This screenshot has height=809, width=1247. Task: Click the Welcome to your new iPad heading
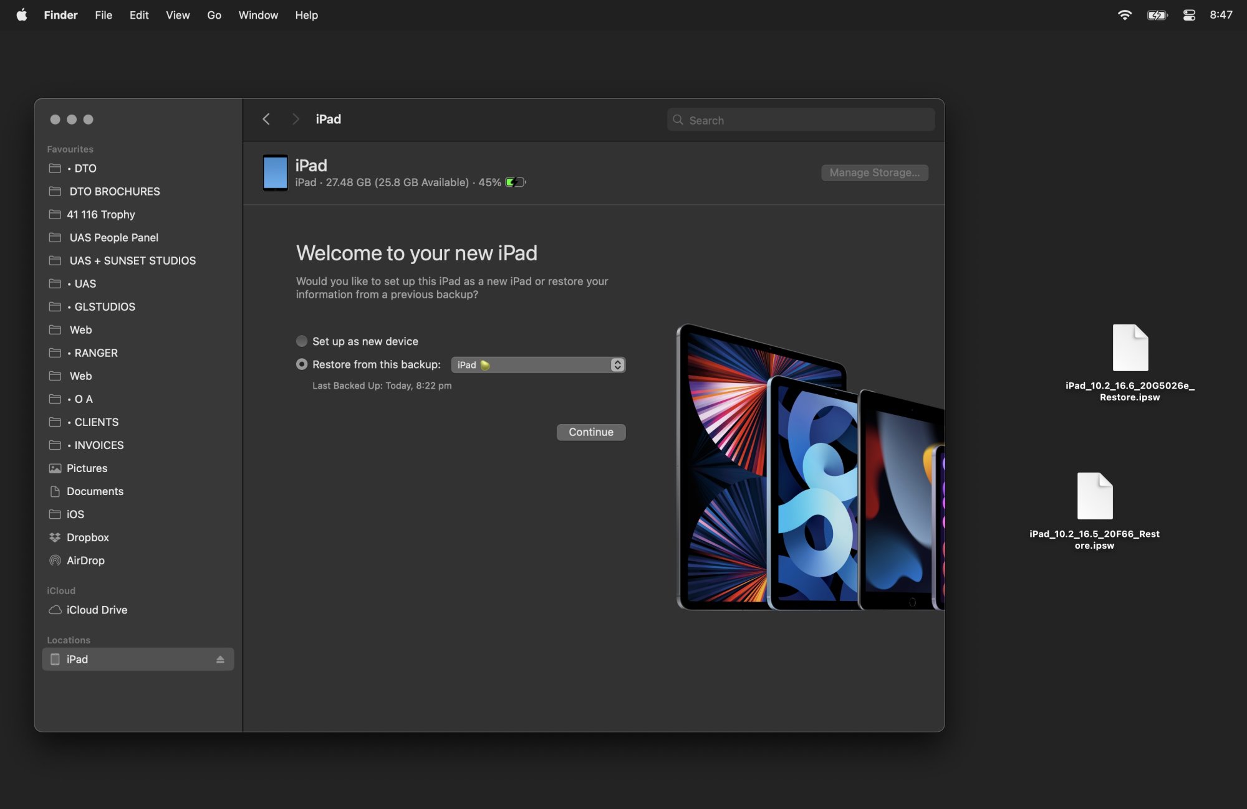point(416,253)
